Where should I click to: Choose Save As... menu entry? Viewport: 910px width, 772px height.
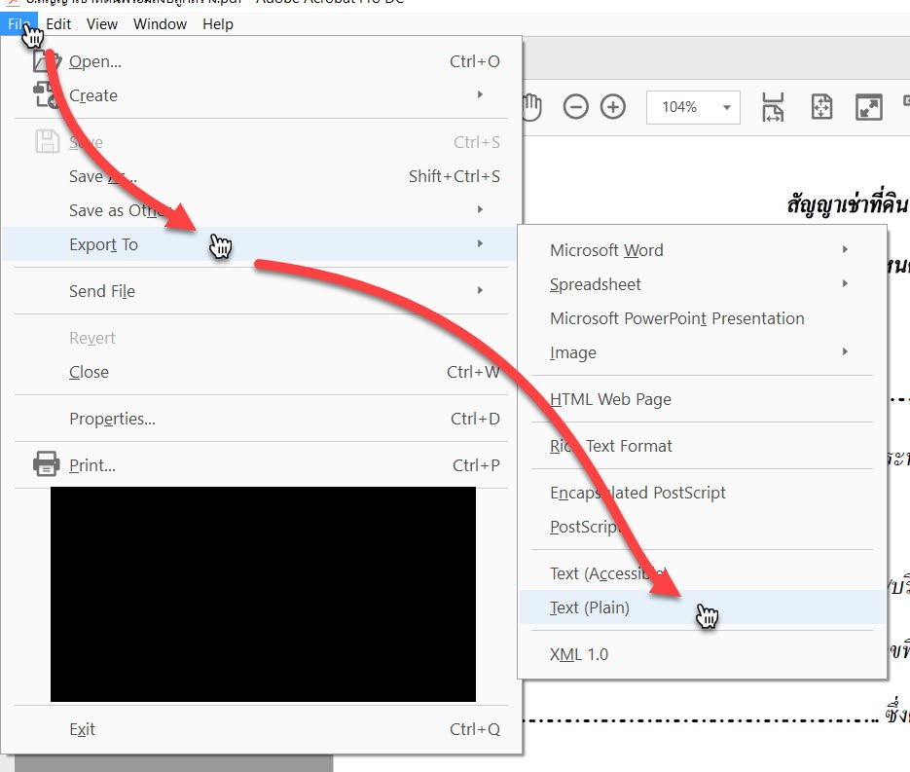[259, 176]
